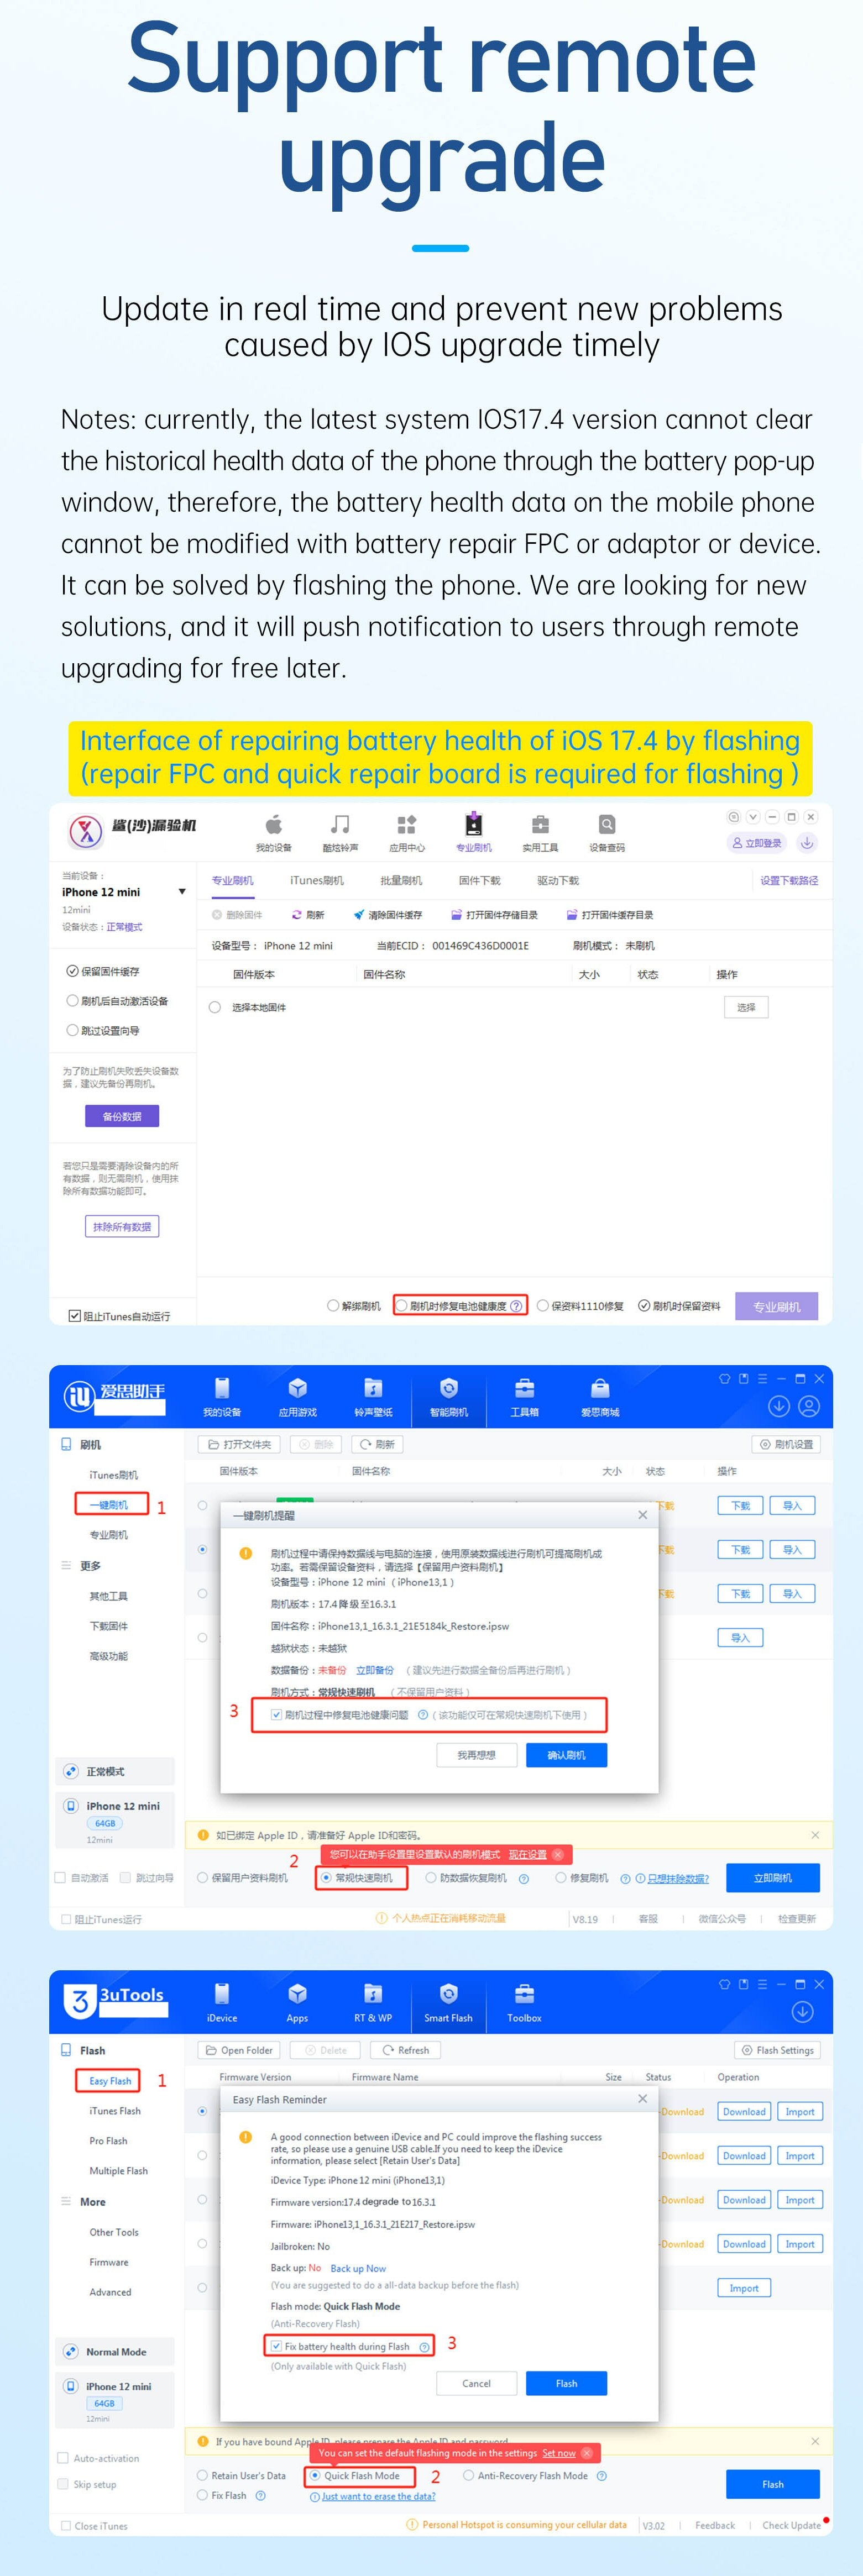Switch to iTunes刷机 tab in top app
The width and height of the screenshot is (863, 2576).
coord(317,881)
